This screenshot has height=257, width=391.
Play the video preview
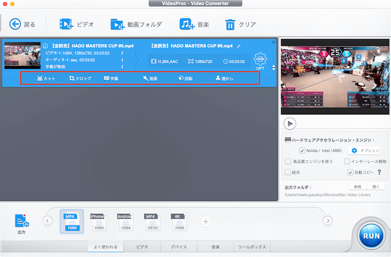[290, 123]
